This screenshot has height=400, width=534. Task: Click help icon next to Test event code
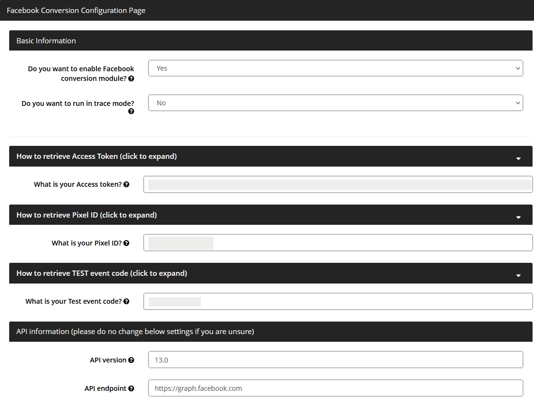tap(126, 301)
